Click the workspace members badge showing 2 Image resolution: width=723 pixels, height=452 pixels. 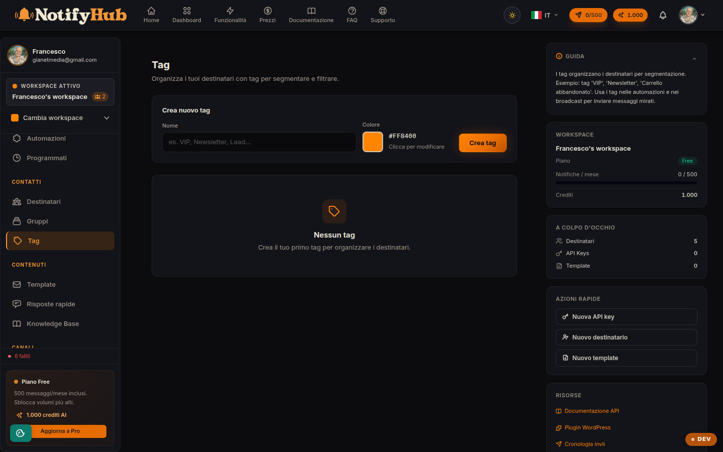[100, 96]
